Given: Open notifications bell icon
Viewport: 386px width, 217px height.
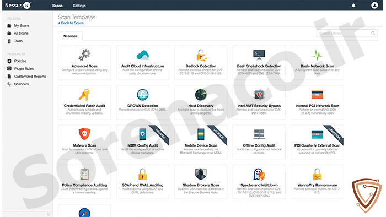Looking at the screenshot, I should (353, 6).
